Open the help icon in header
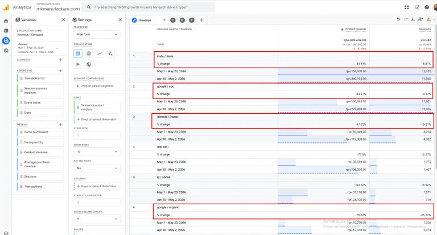Viewport: 437px width, 235px height. 427,7
